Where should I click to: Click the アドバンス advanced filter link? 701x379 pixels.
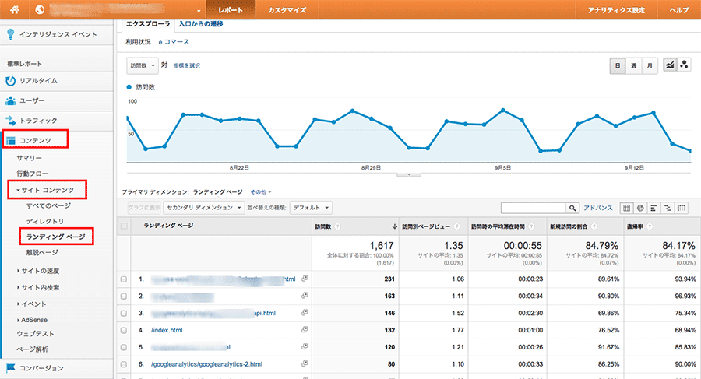tap(599, 208)
